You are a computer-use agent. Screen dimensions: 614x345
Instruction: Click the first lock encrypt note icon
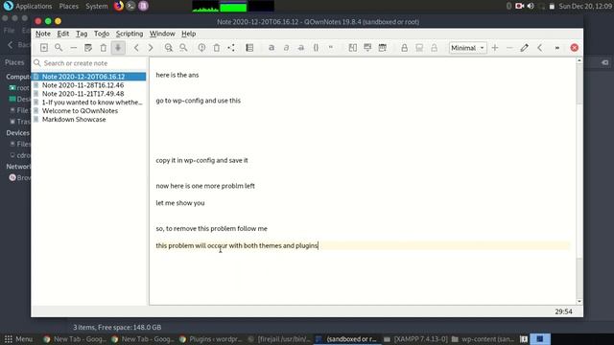point(405,48)
